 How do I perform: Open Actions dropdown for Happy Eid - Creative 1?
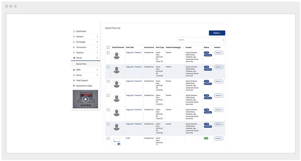(219, 53)
